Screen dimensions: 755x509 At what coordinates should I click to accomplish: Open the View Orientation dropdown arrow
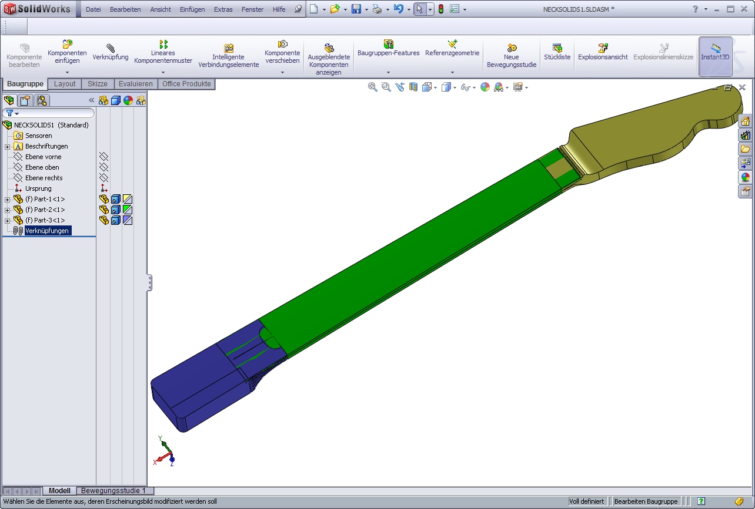[x=435, y=87]
